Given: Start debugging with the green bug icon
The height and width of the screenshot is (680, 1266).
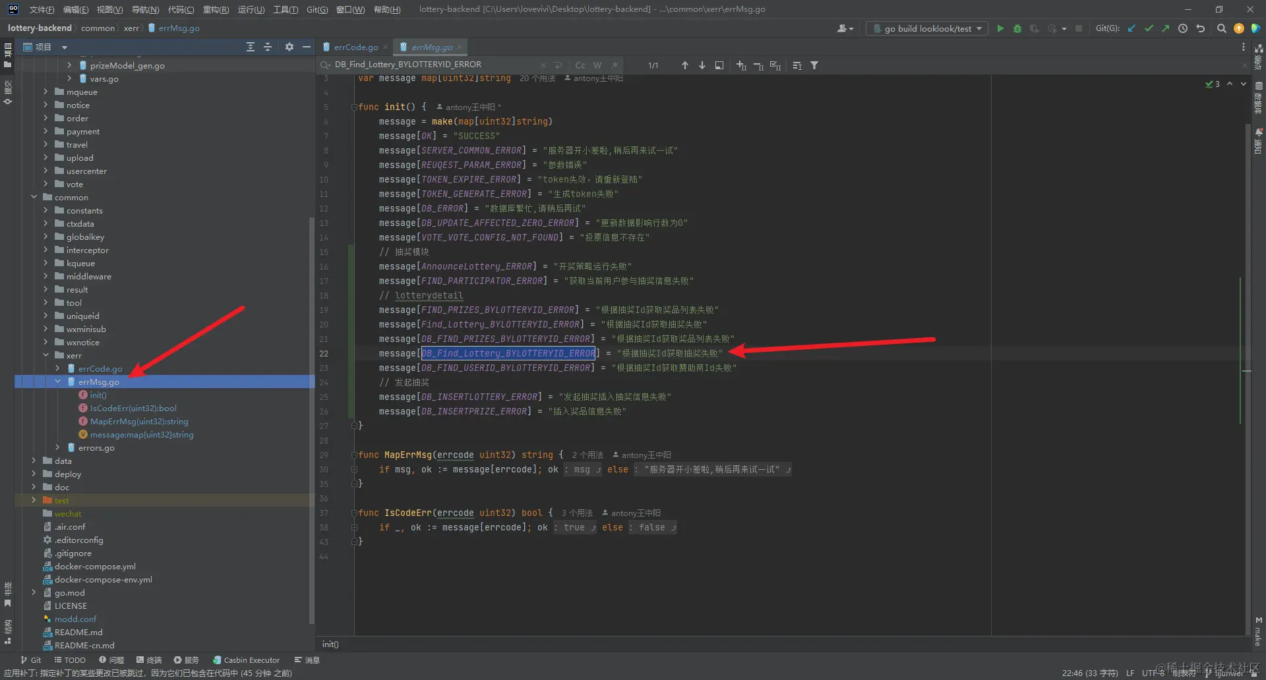Looking at the screenshot, I should coord(1017,28).
